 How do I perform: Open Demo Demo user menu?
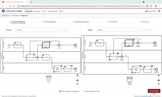pos(151,11)
